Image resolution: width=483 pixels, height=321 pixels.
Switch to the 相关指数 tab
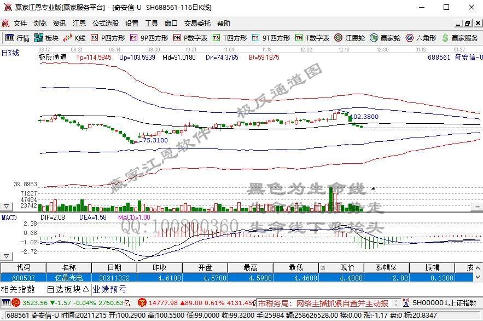(18, 289)
